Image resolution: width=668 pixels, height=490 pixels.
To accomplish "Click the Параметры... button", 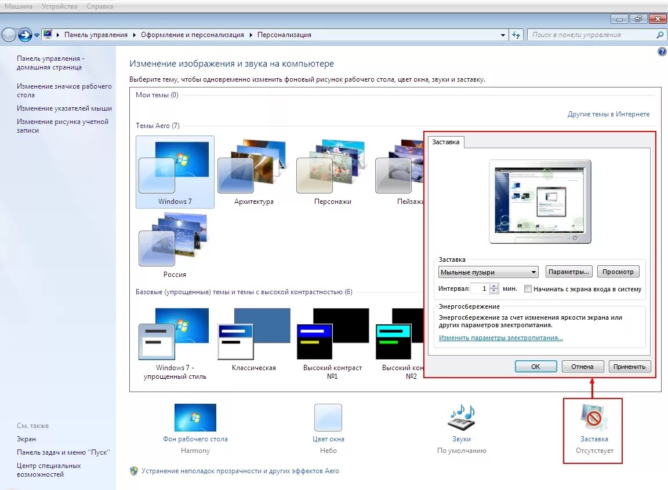I will pos(569,272).
